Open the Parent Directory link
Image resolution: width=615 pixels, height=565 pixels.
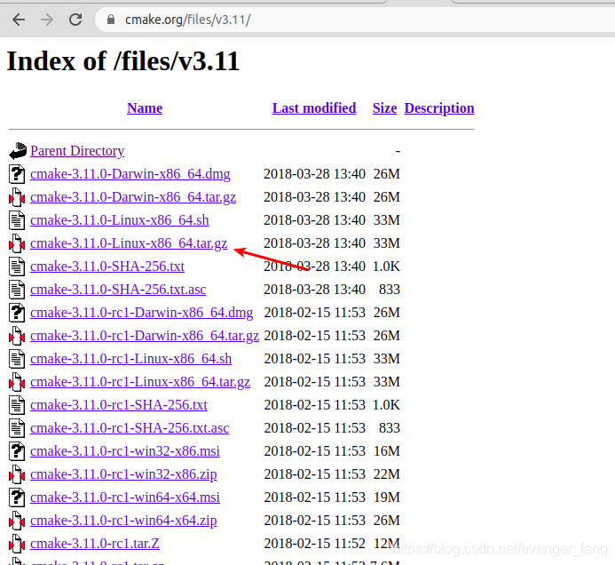click(77, 151)
